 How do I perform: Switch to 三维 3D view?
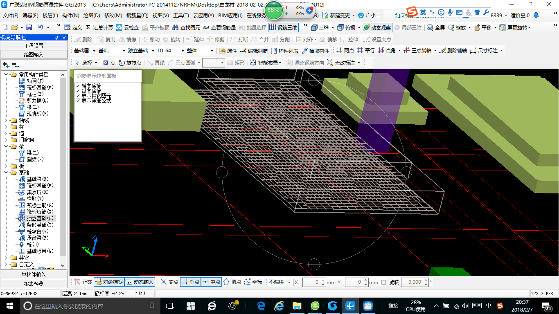click(x=320, y=27)
